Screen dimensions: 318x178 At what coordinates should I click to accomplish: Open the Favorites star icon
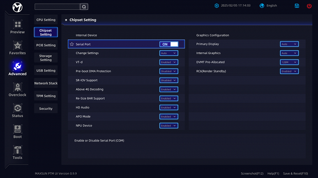17,45
